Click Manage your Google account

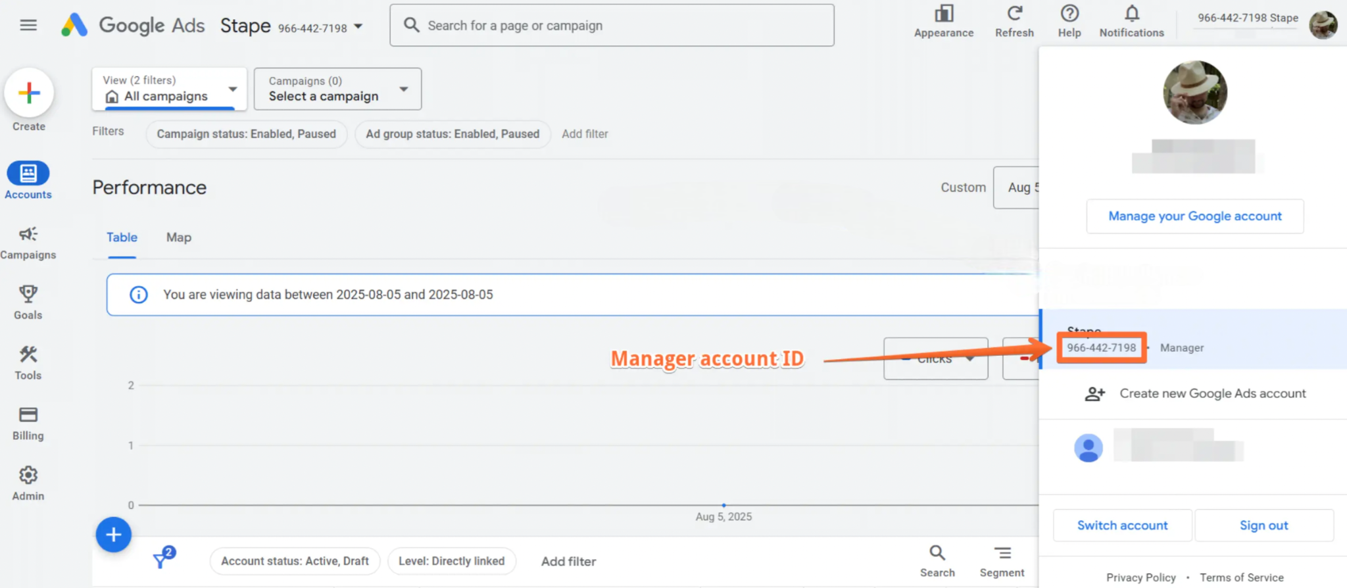pyautogui.click(x=1195, y=216)
